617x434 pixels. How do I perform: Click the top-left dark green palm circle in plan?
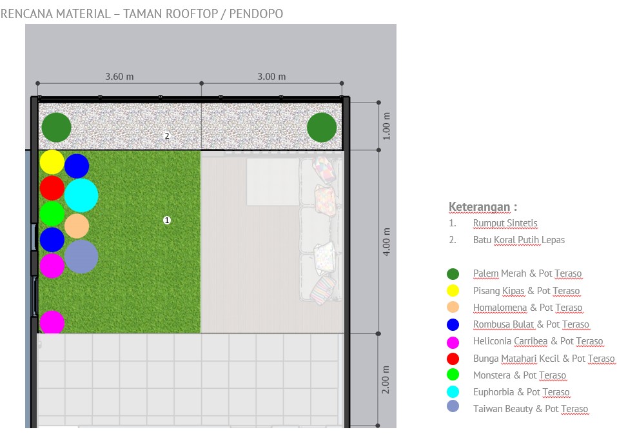[56, 127]
